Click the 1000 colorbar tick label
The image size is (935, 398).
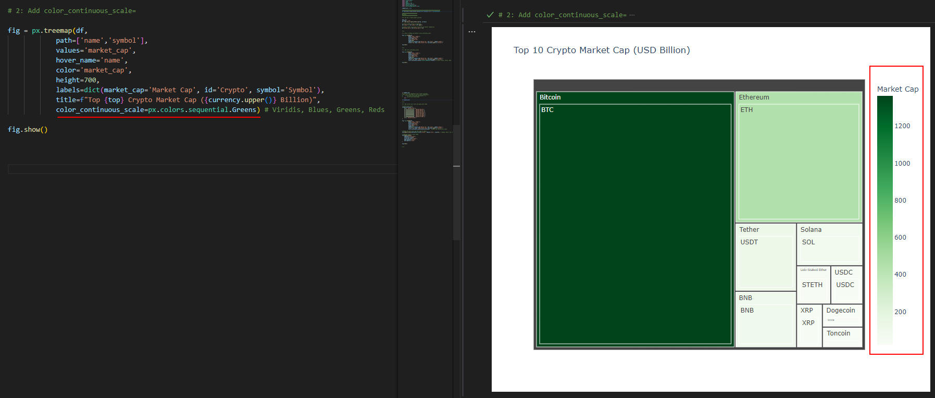click(902, 164)
